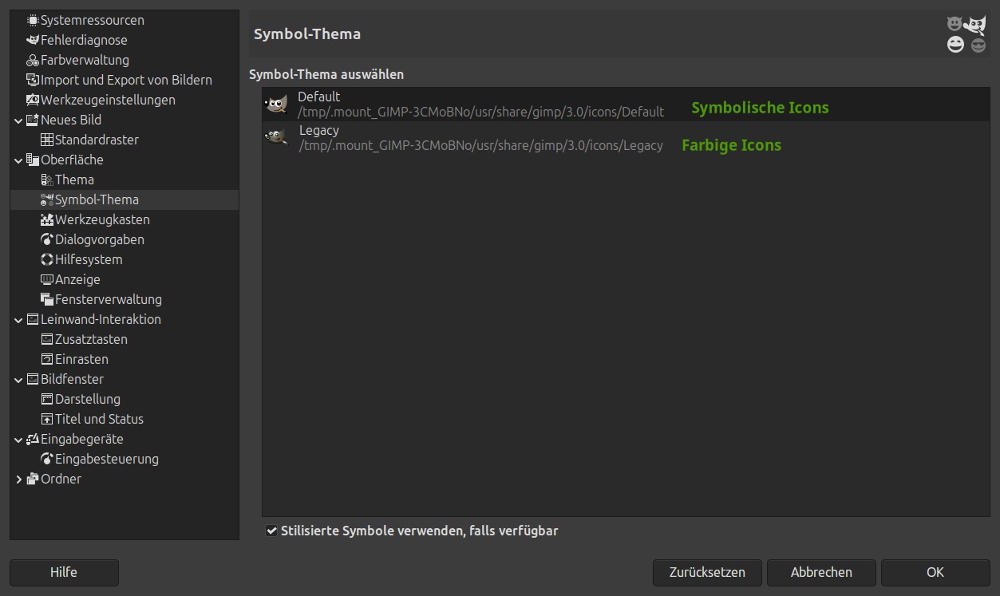Image resolution: width=1000 pixels, height=596 pixels.
Task: Click the Legacy theme path text
Action: pyautogui.click(x=481, y=145)
